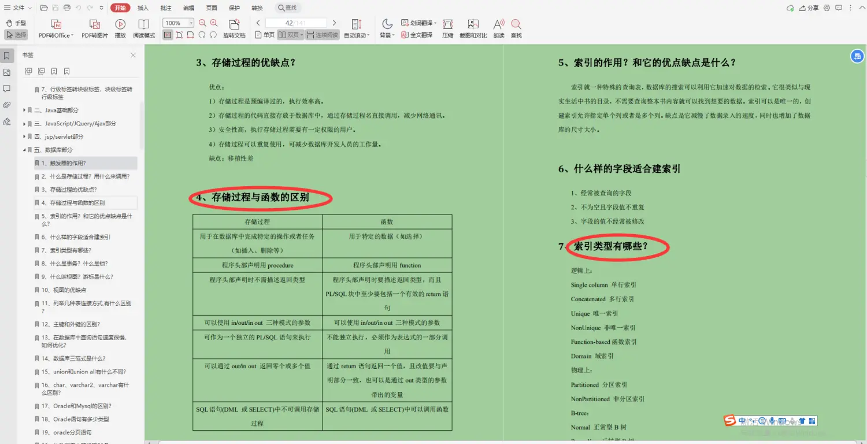Expand 四、jsp/servlet部分 bookmark
Viewport: 867px width, 444px height.
coord(24,136)
